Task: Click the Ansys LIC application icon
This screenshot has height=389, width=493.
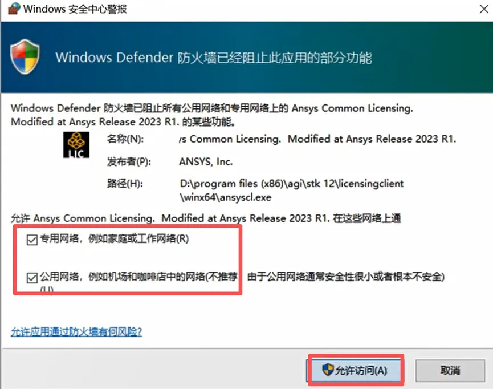Action: 76,144
